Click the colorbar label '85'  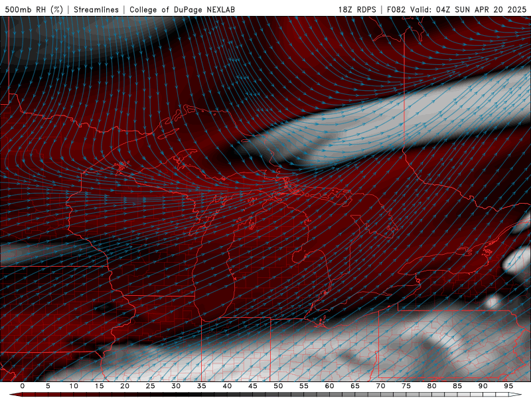(x=457, y=386)
